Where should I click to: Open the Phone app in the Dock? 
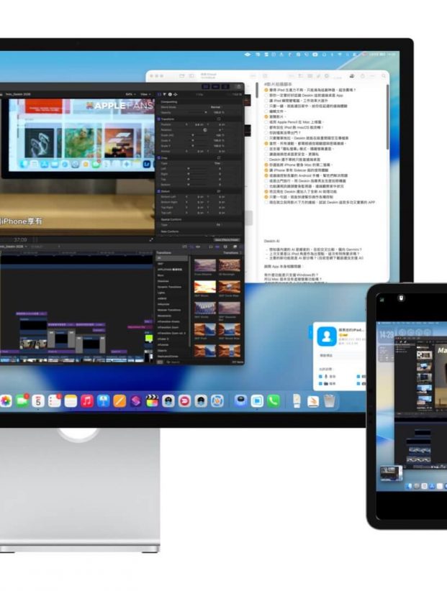pyautogui.click(x=273, y=400)
